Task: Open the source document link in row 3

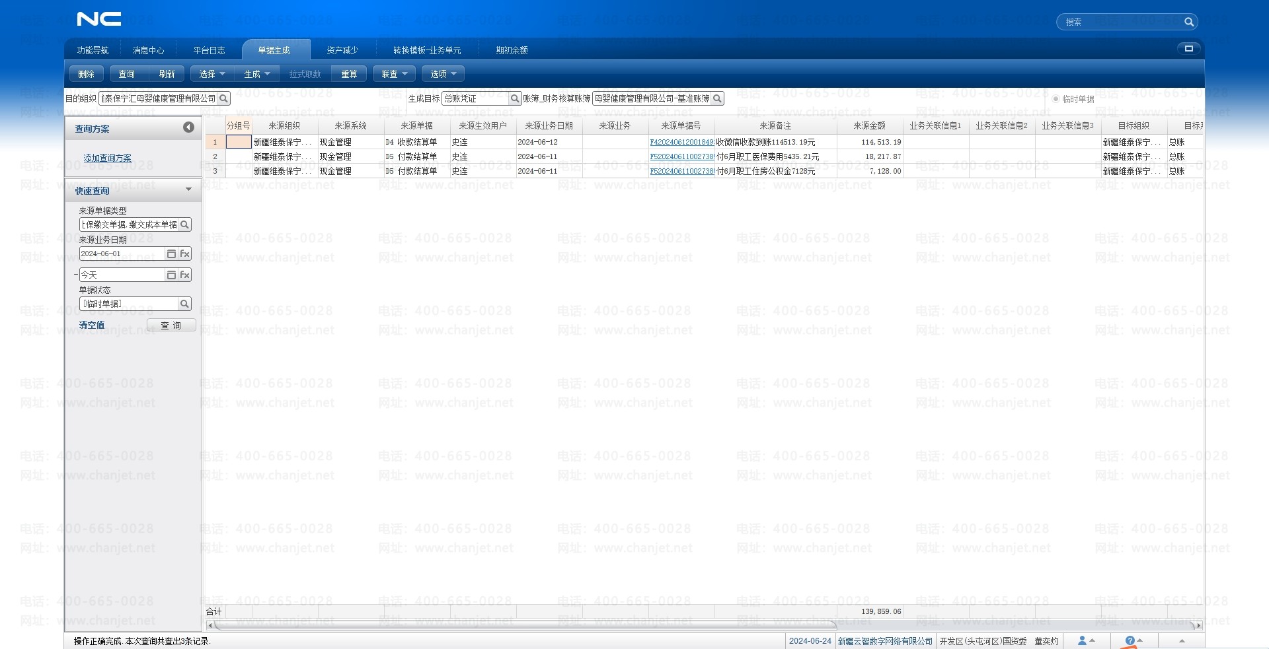Action: [682, 171]
